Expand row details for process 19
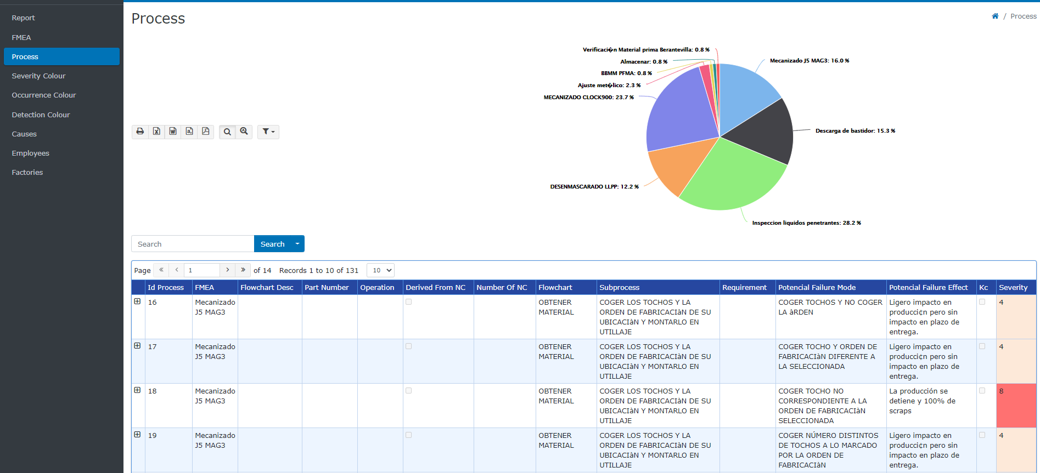Image resolution: width=1040 pixels, height=473 pixels. [x=137, y=435]
